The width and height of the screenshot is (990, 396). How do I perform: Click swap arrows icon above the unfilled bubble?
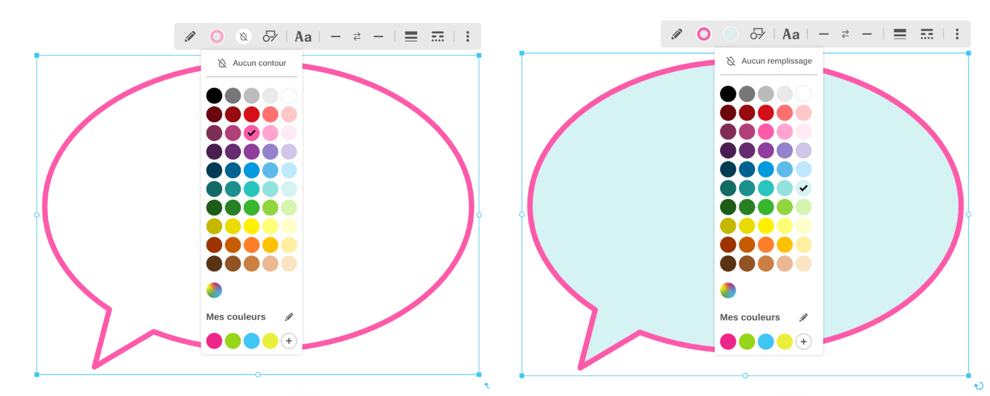(356, 36)
